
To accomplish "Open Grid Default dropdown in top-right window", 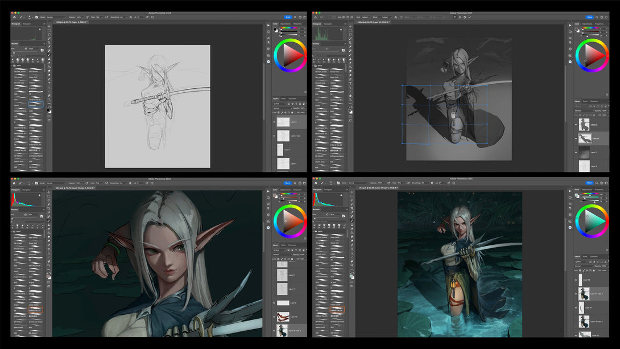I will (366, 17).
